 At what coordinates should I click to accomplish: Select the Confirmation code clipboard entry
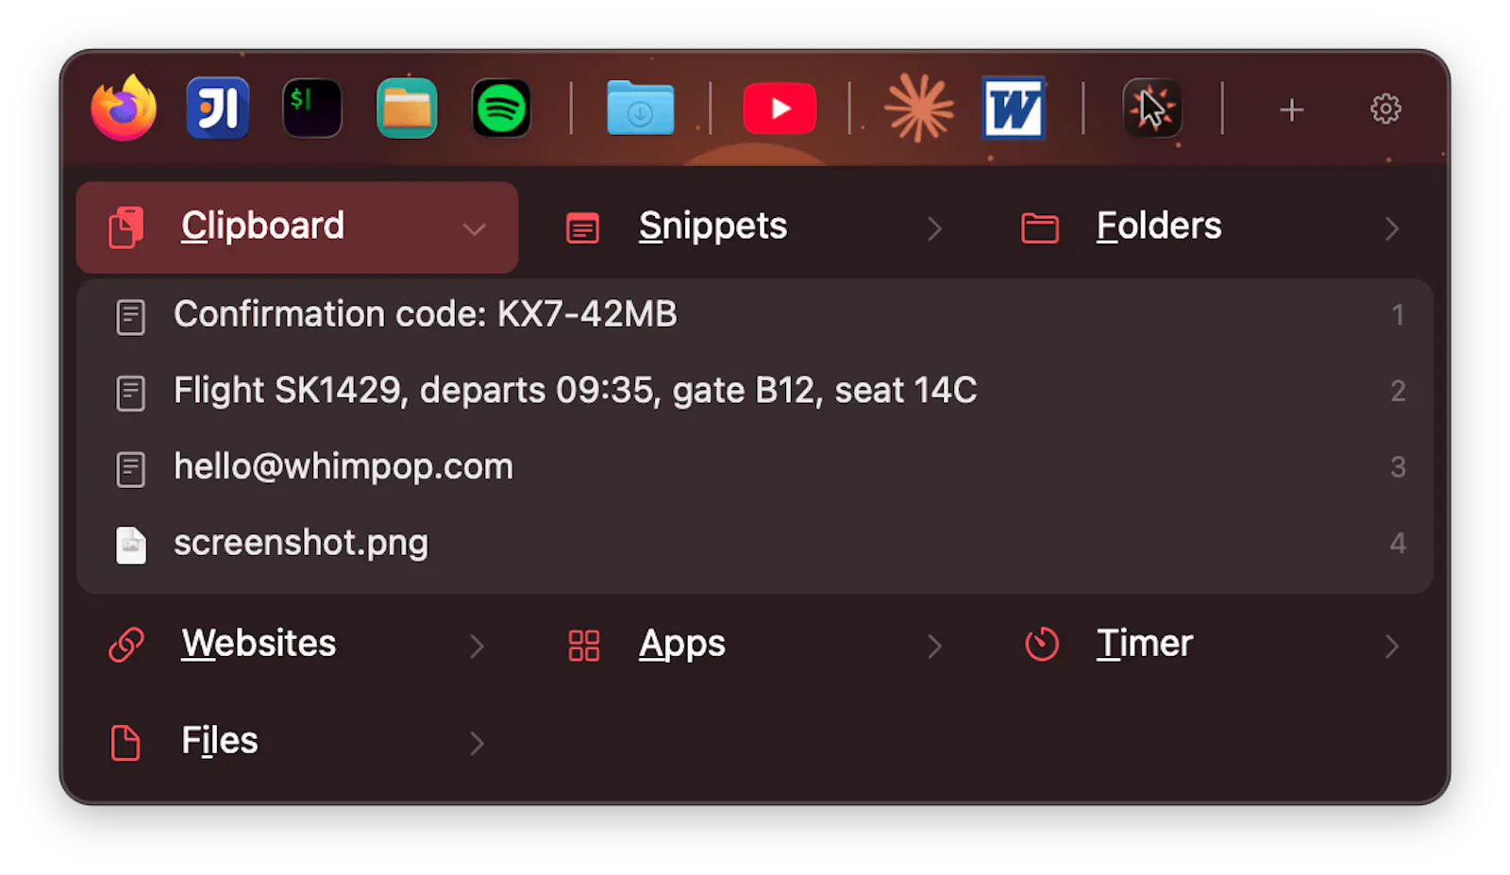755,315
